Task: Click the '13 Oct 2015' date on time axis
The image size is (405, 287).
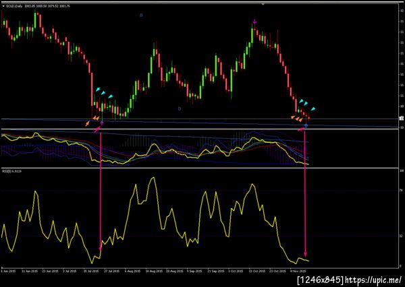Action: click(x=257, y=272)
